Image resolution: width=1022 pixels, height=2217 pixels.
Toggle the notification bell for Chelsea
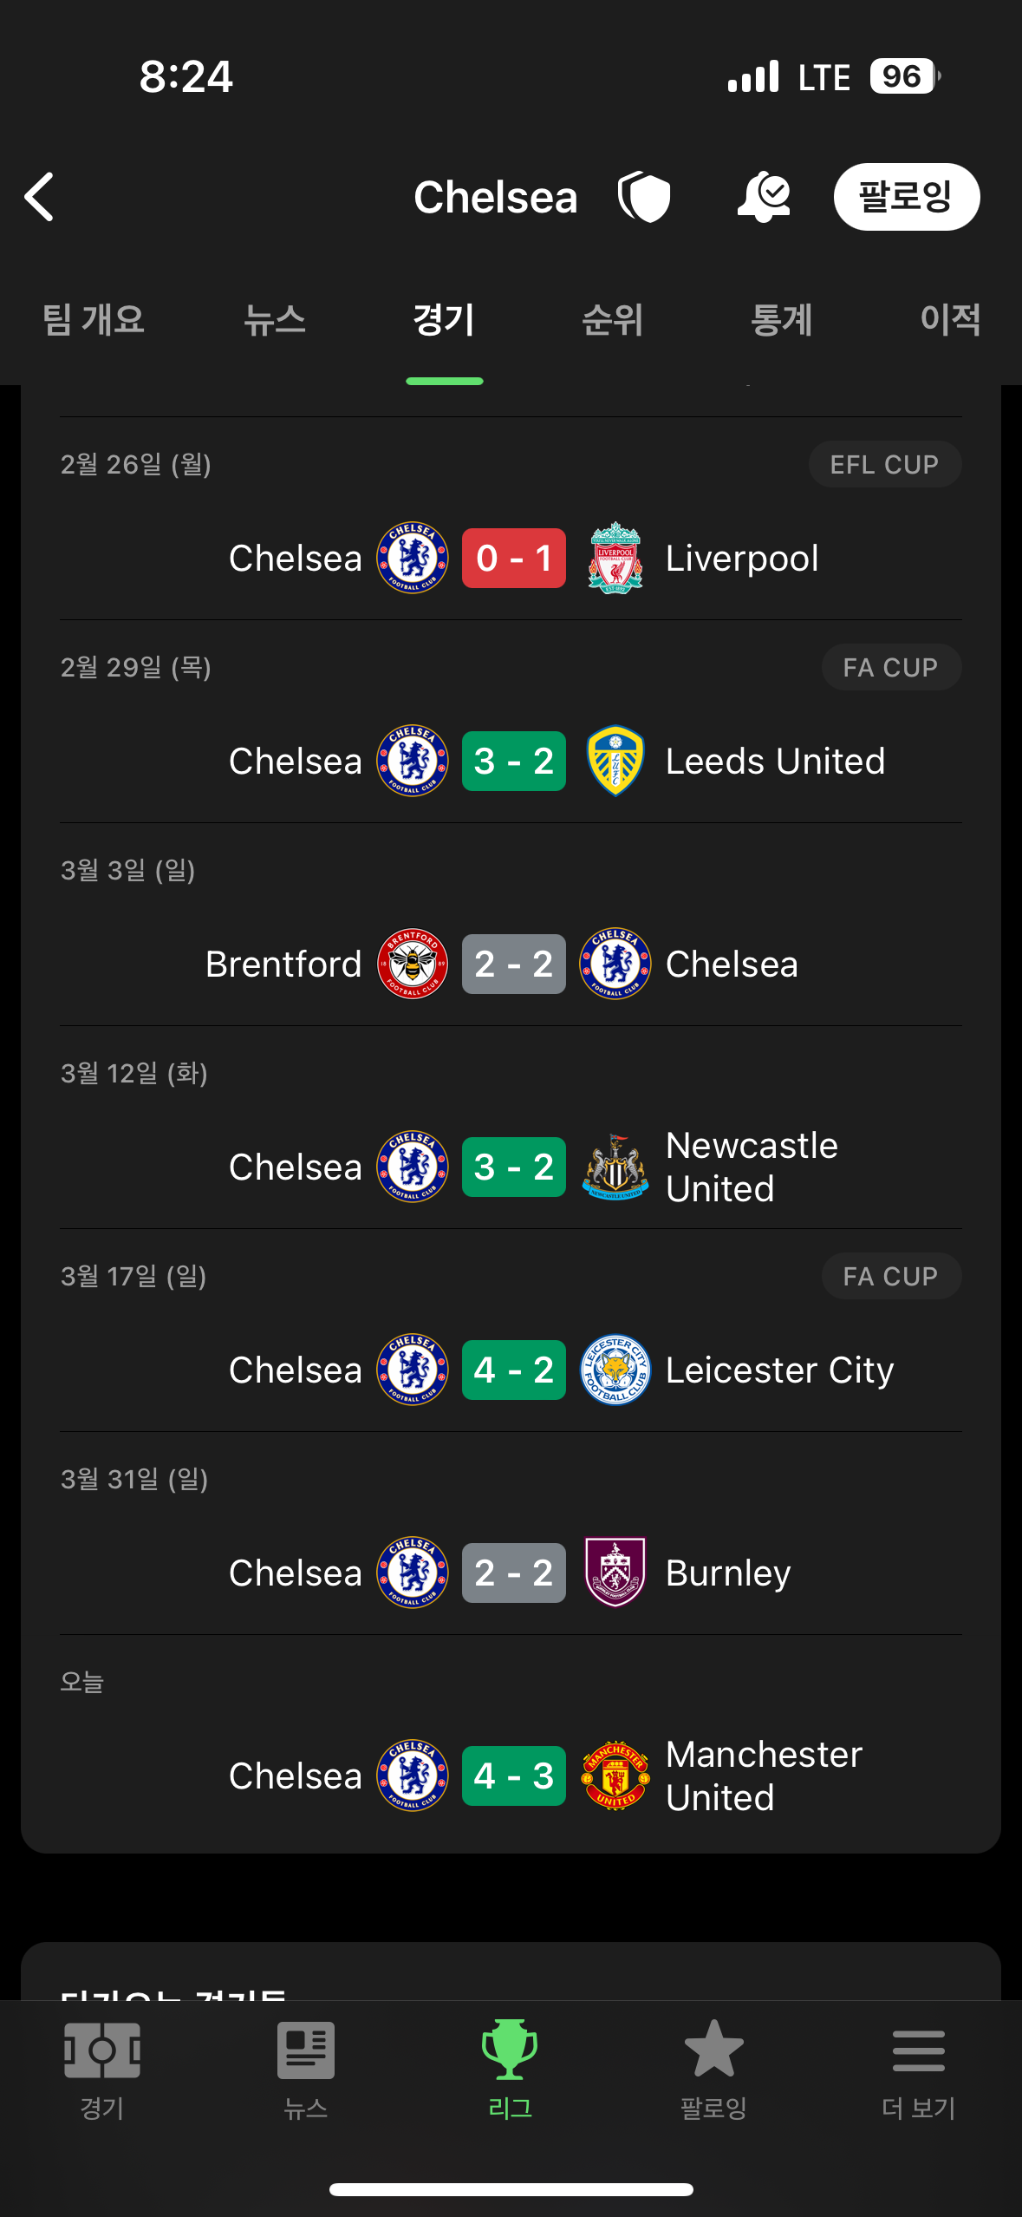(x=763, y=197)
